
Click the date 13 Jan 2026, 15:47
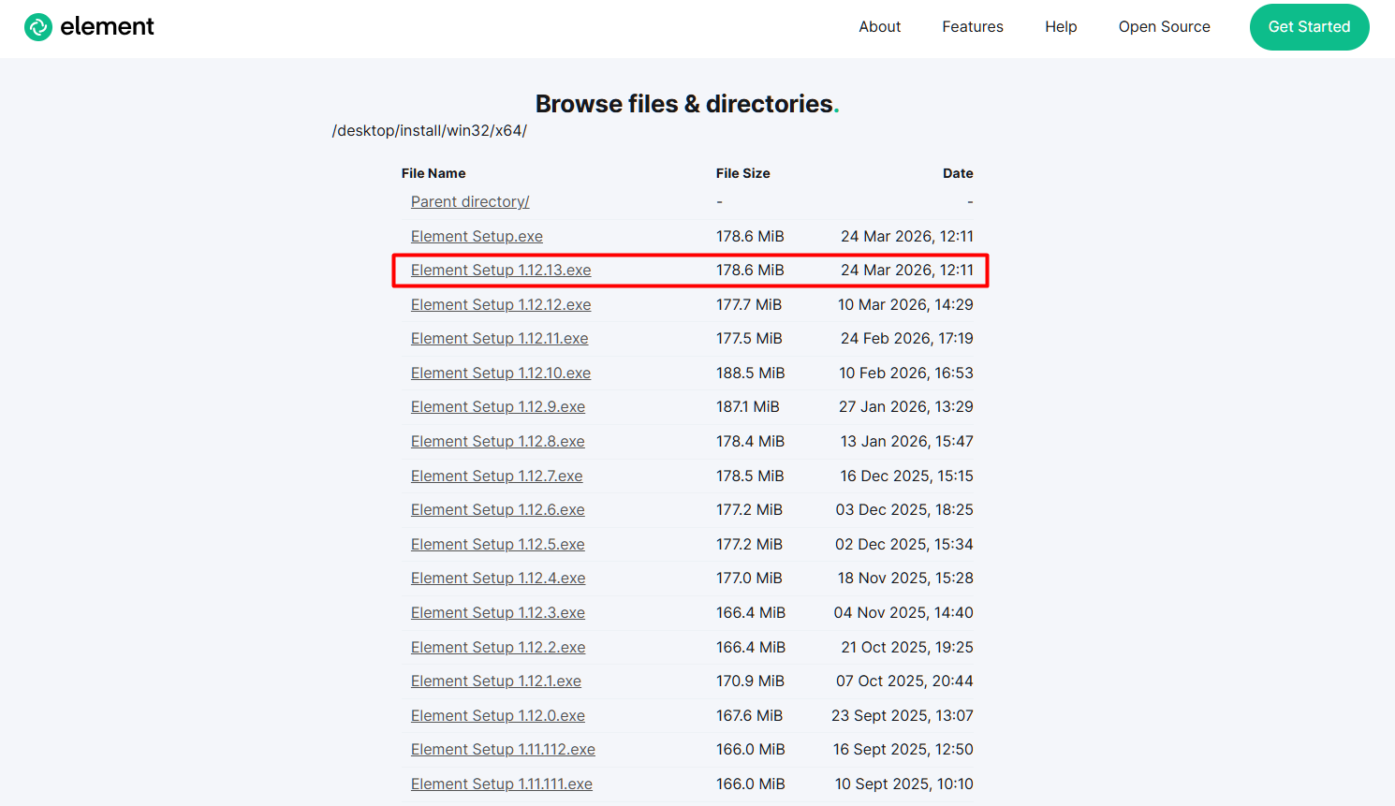[x=907, y=442]
